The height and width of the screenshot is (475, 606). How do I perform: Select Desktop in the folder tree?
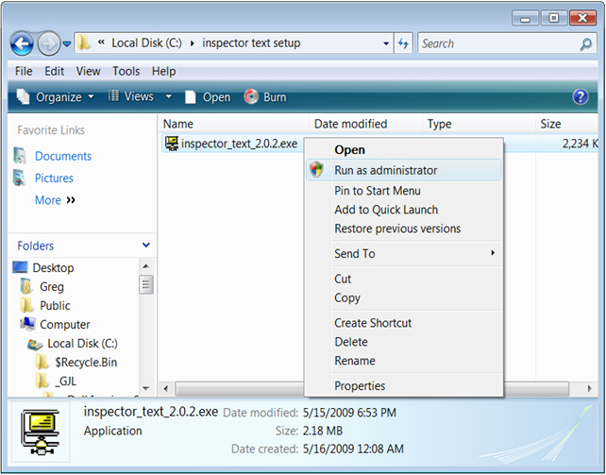53,268
